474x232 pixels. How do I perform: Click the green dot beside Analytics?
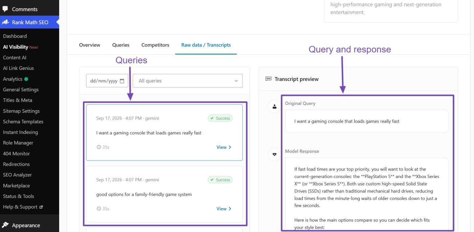tap(26, 79)
